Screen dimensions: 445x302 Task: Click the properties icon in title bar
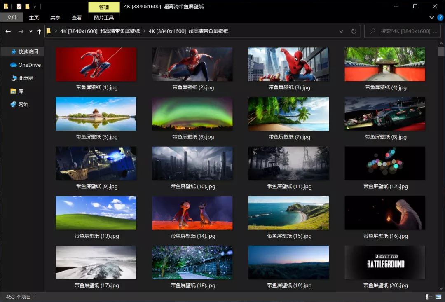point(19,7)
